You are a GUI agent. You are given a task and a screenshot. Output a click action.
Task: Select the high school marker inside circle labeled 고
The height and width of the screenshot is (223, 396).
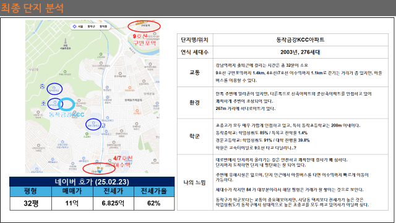click(x=93, y=123)
